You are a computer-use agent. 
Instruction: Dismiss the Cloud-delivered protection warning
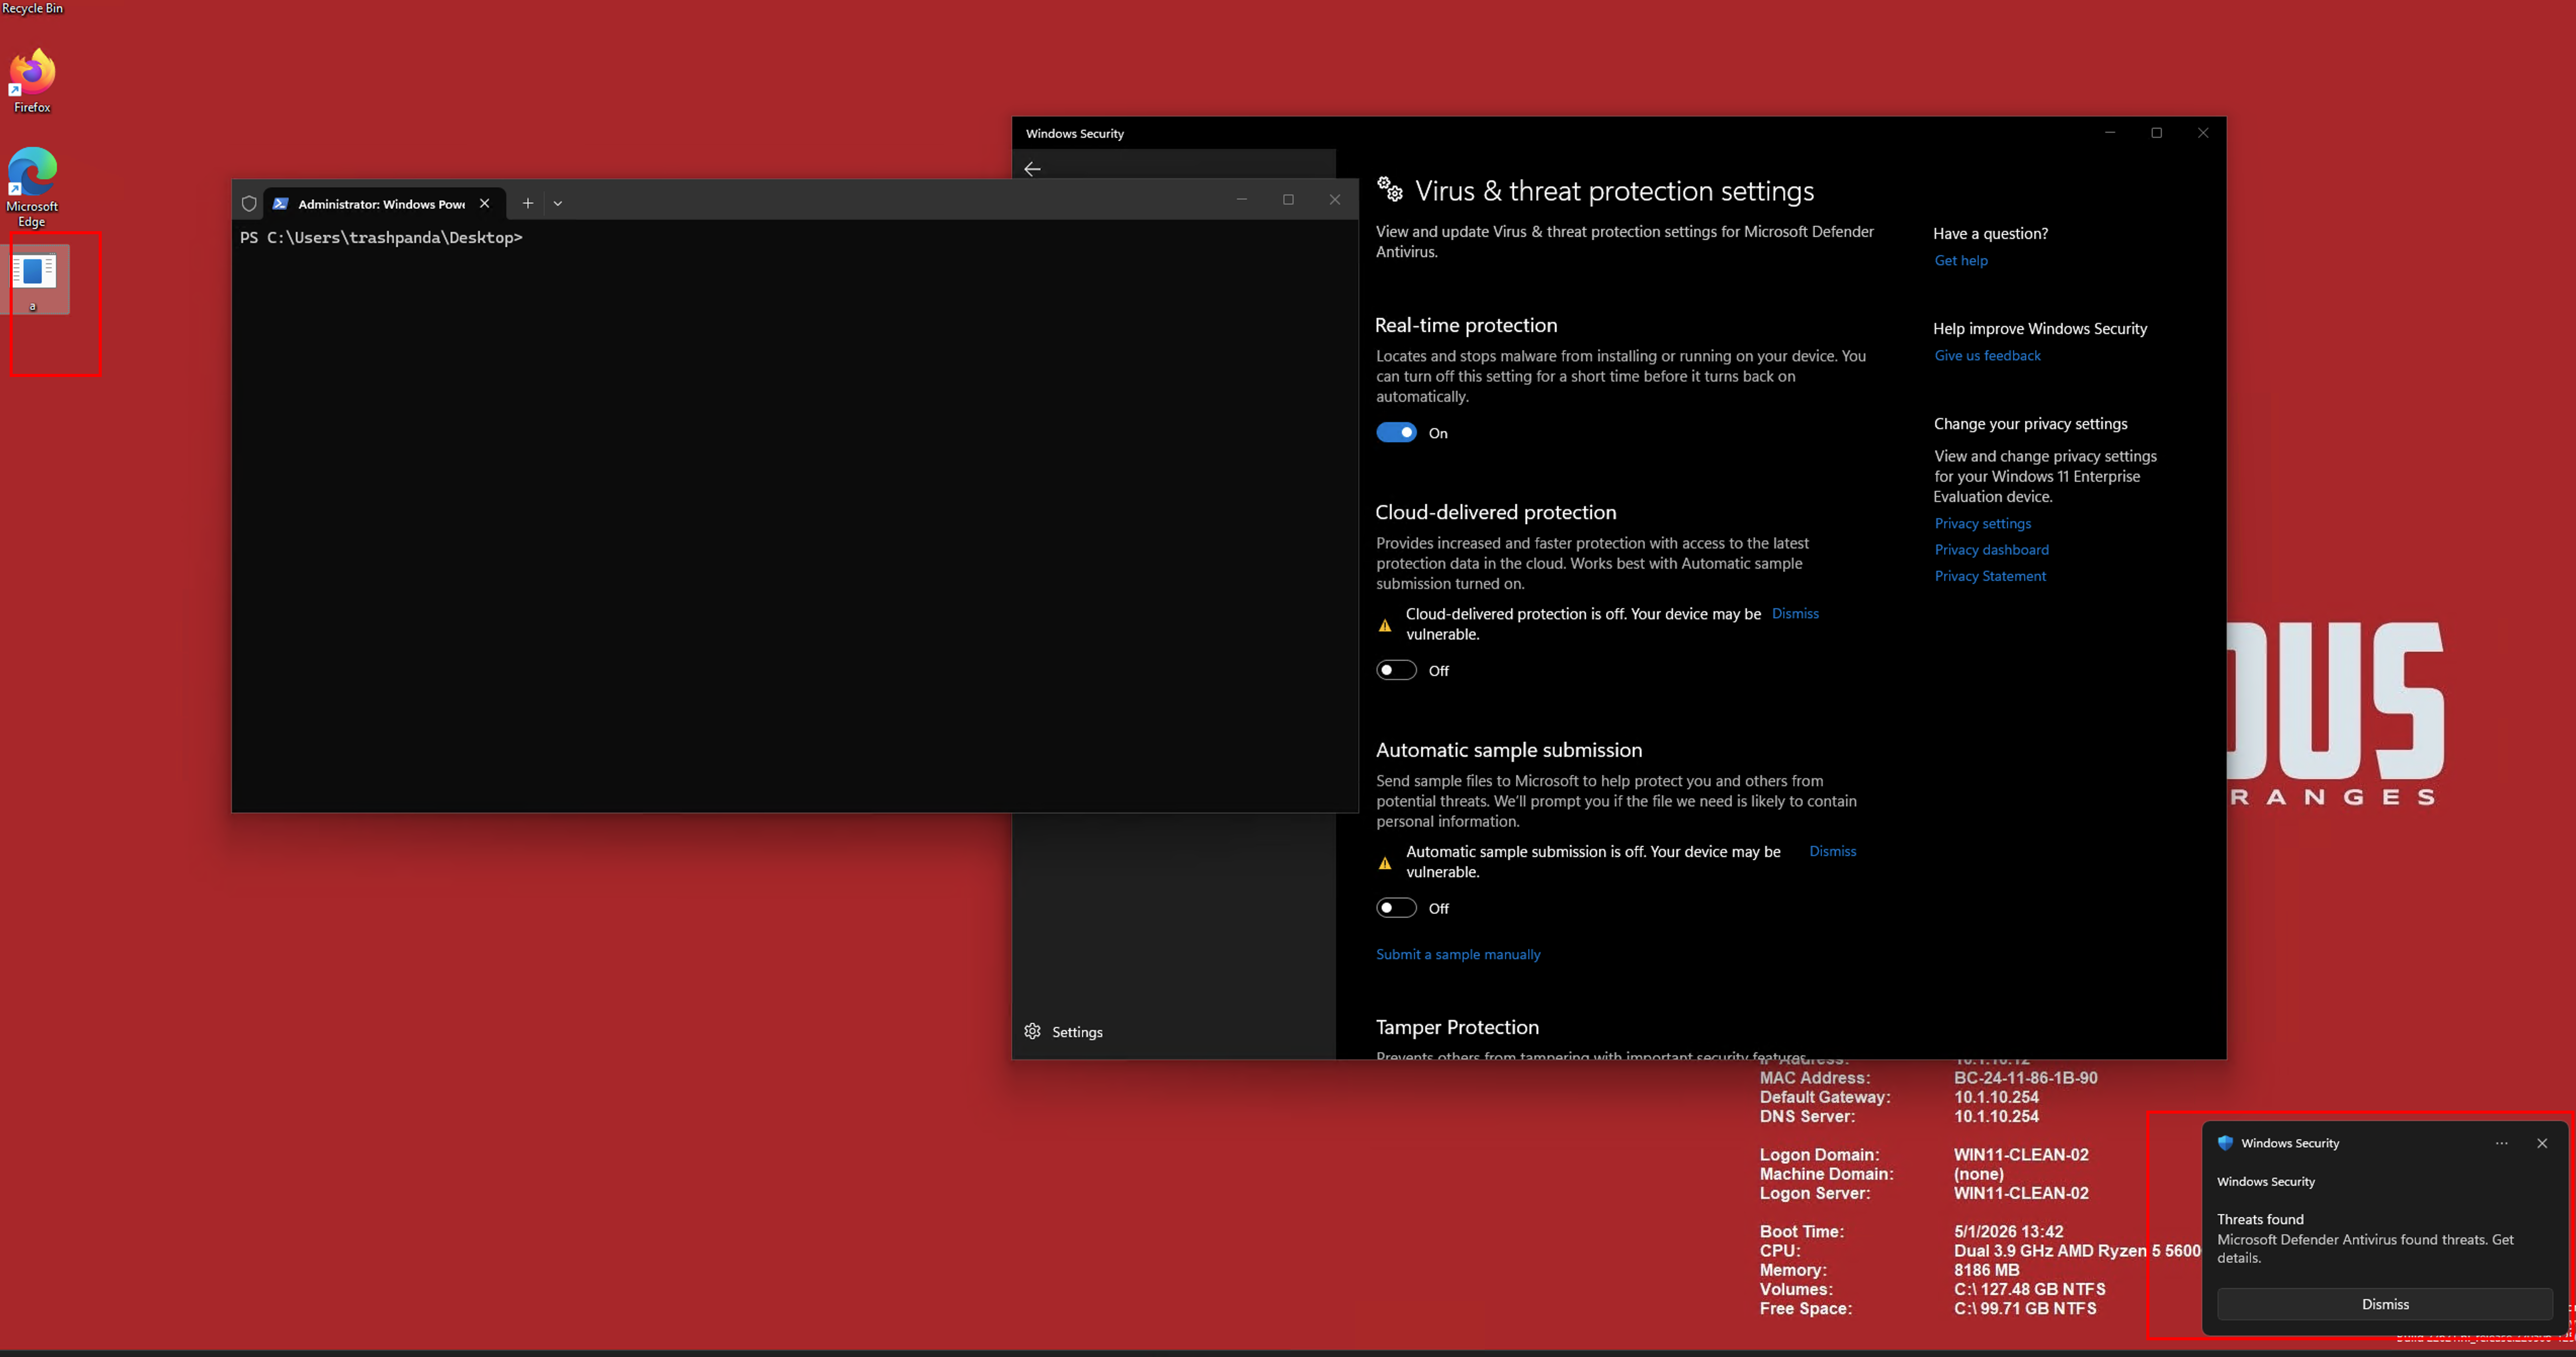(1795, 614)
